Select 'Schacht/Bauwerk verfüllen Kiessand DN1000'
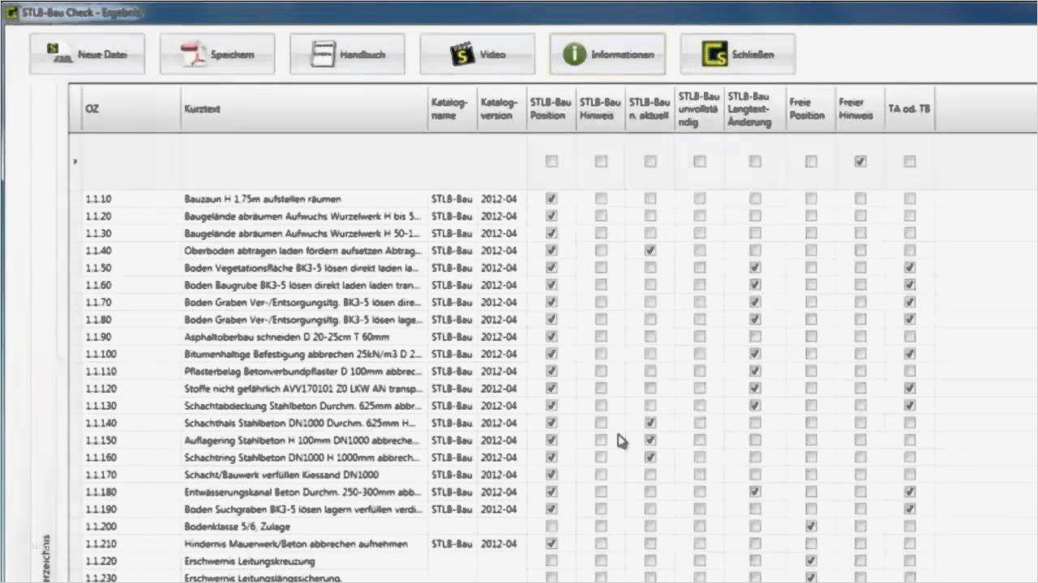Screen dimensions: 1038x583 tap(281, 474)
